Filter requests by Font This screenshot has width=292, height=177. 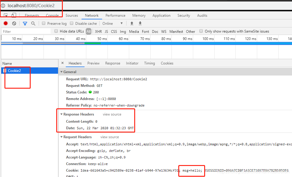146,31
